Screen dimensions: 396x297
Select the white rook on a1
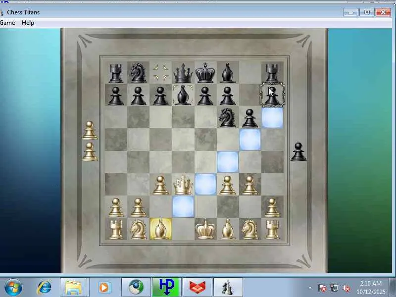click(116, 229)
